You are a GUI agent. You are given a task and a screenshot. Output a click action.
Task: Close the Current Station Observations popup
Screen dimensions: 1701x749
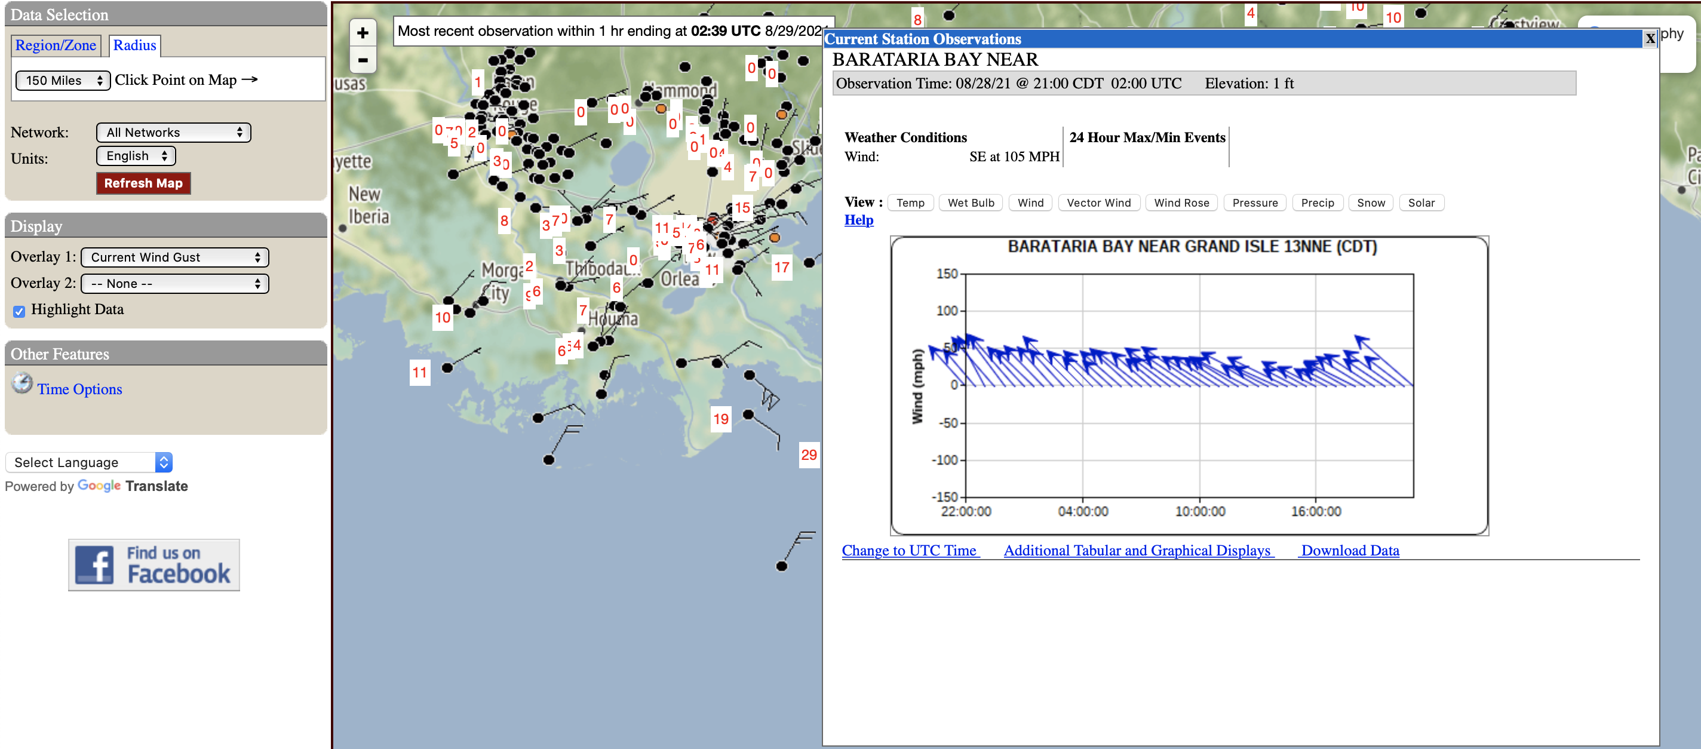coord(1650,38)
